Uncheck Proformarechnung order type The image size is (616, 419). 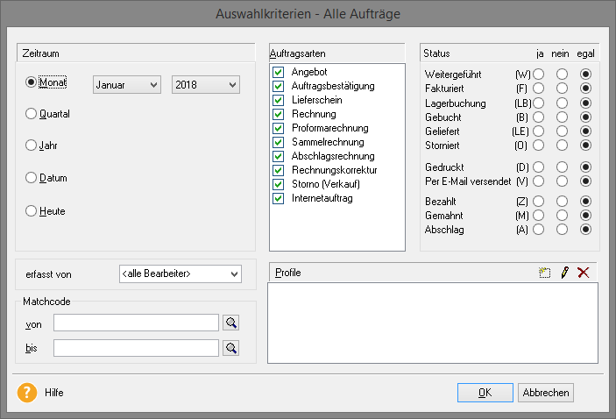click(278, 128)
